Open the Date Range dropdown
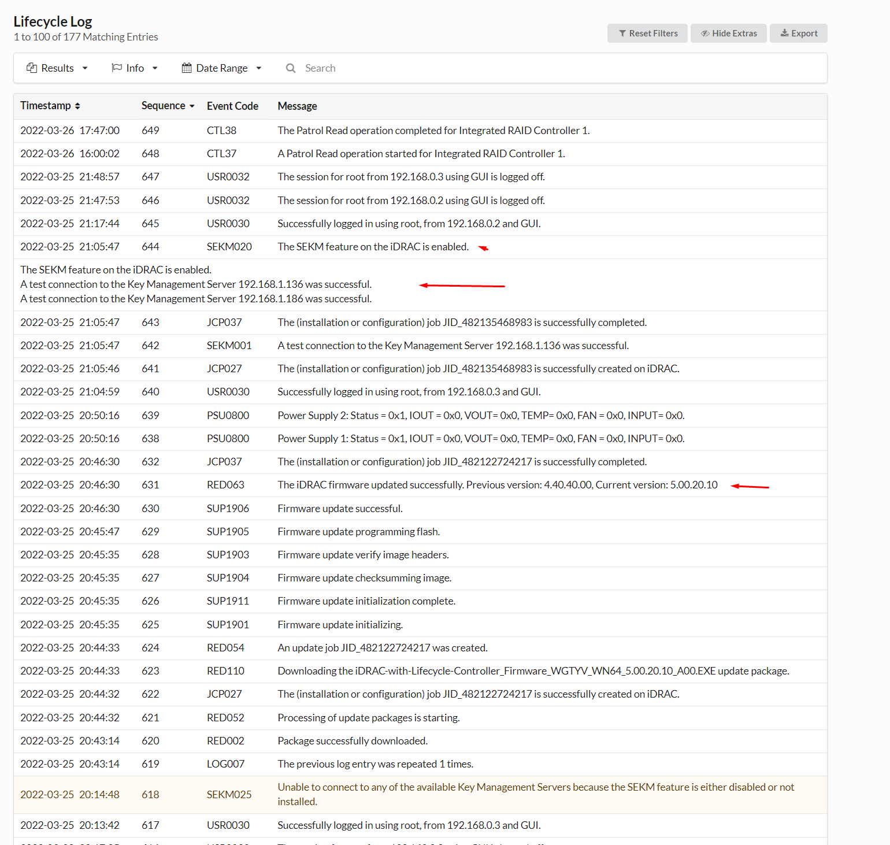Screen dimensions: 890x845 (259, 68)
